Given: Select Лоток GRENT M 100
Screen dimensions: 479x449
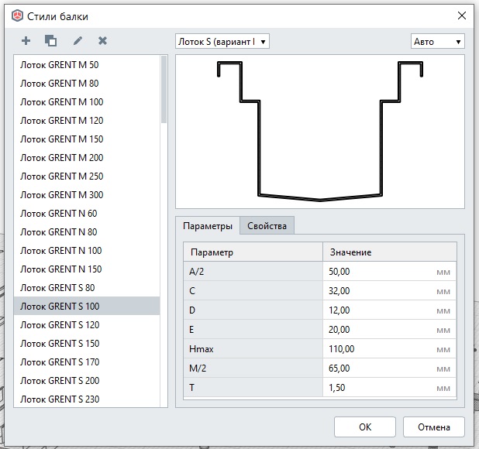Looking at the screenshot, I should tap(87, 102).
